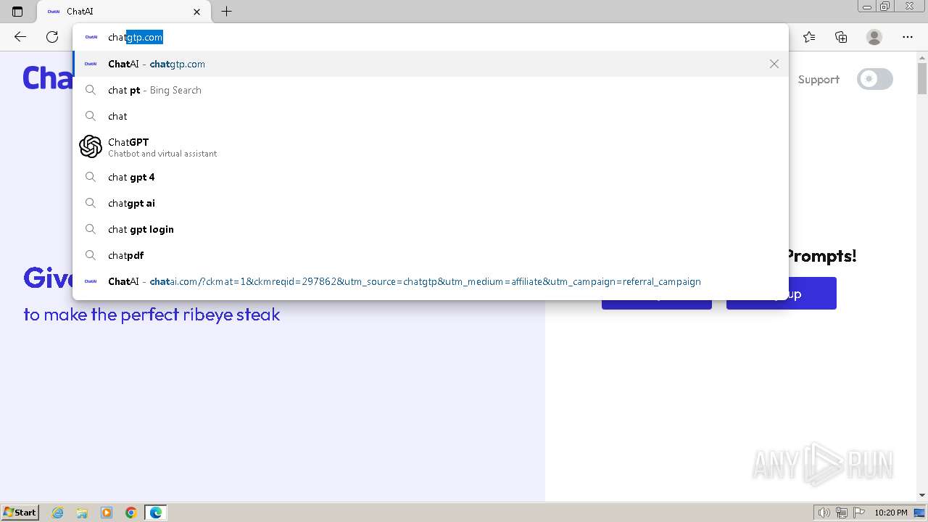Screen dimensions: 928x522
Task: Open the tab actions menu icon
Action: pyautogui.click(x=17, y=12)
